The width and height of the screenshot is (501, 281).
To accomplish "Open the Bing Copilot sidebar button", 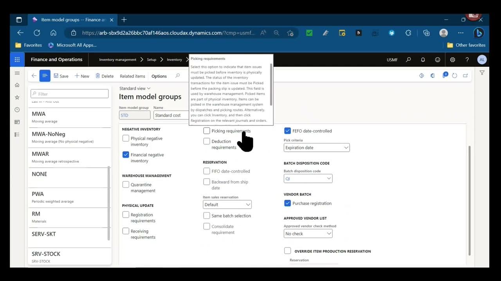I will tap(478, 33).
